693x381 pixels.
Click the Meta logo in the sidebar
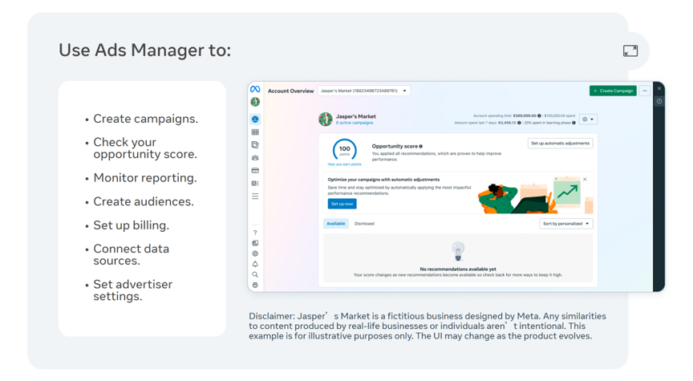(x=255, y=89)
